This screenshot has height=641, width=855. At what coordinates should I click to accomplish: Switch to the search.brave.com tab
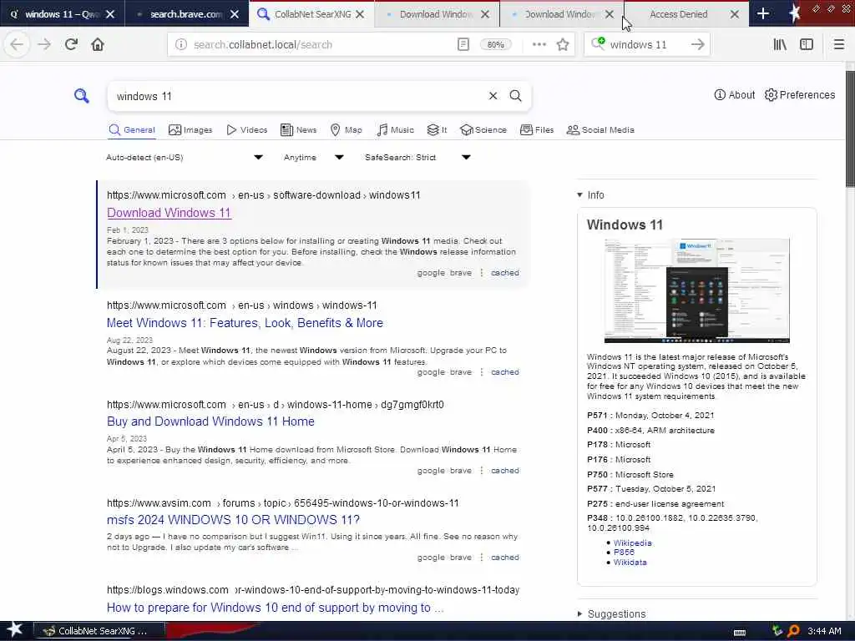pos(186,14)
